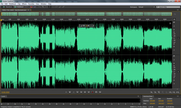Toggle the Skip Selection transport button
The height and width of the screenshot is (108, 181).
[x=100, y=92]
